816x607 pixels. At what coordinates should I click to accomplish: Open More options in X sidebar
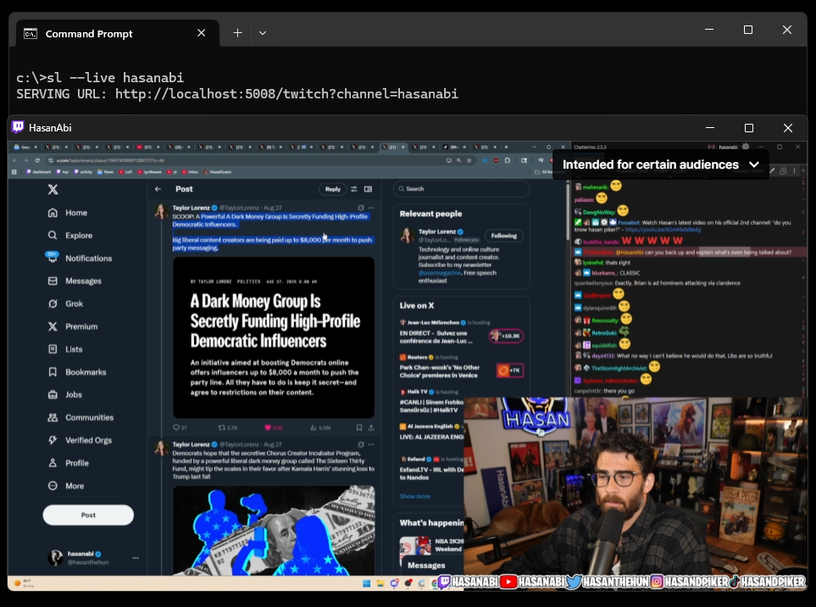click(x=66, y=486)
